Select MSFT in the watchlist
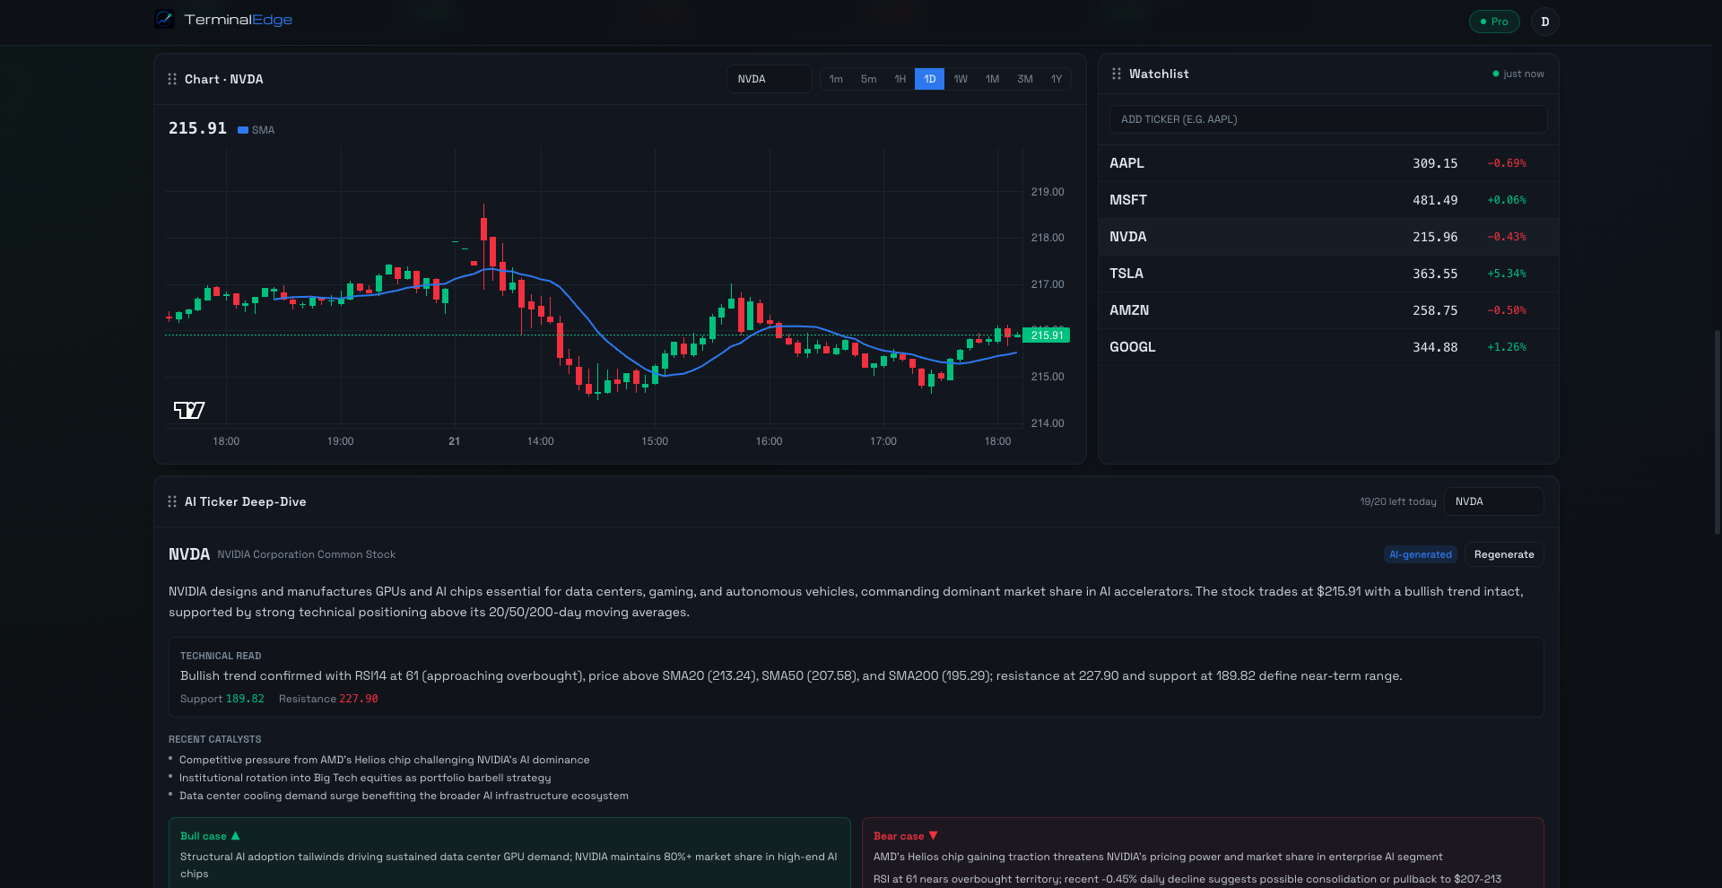Screen dimensions: 1722x888 click(1328, 200)
